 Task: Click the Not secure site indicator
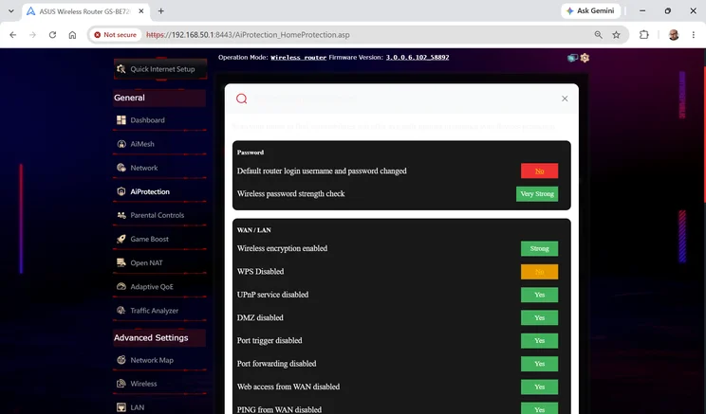115,35
